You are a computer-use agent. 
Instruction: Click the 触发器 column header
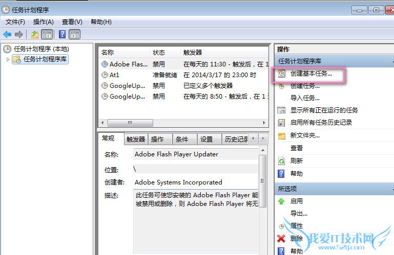click(224, 53)
